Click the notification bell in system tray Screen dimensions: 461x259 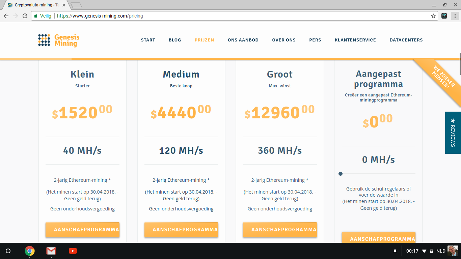[x=395, y=251]
